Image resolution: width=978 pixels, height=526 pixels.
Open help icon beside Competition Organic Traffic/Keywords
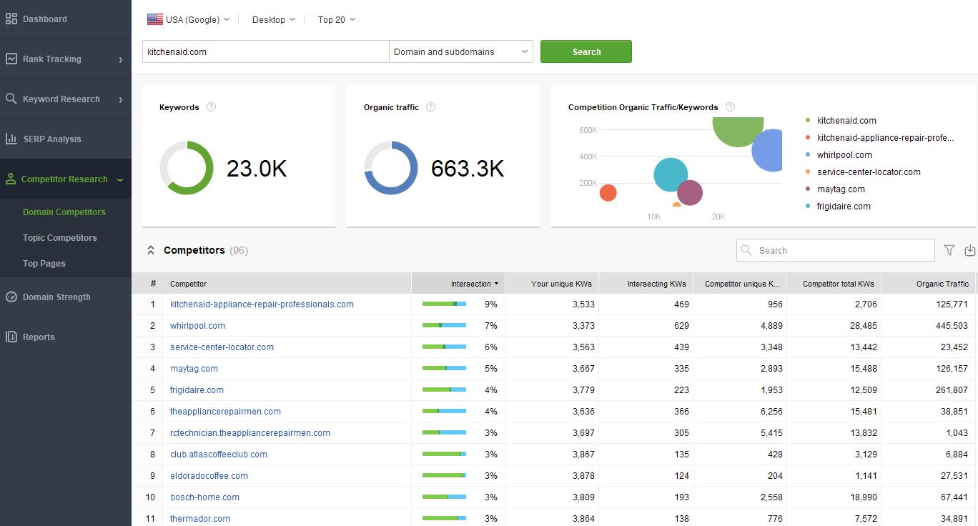(730, 107)
